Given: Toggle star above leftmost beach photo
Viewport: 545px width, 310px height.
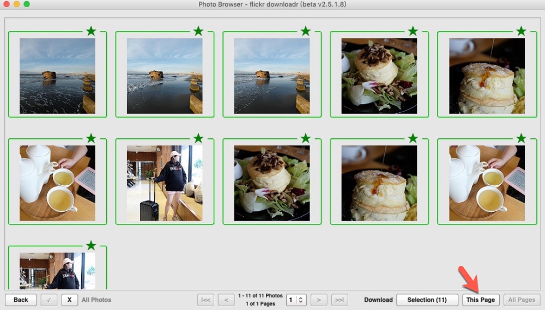Looking at the screenshot, I should pos(91,31).
